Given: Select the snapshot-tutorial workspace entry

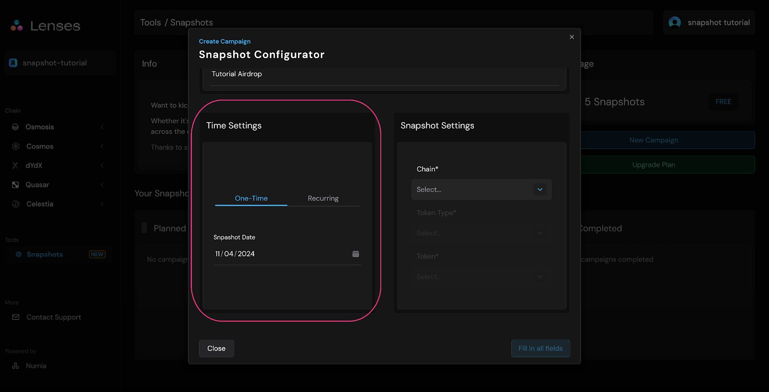Looking at the screenshot, I should (x=60, y=63).
